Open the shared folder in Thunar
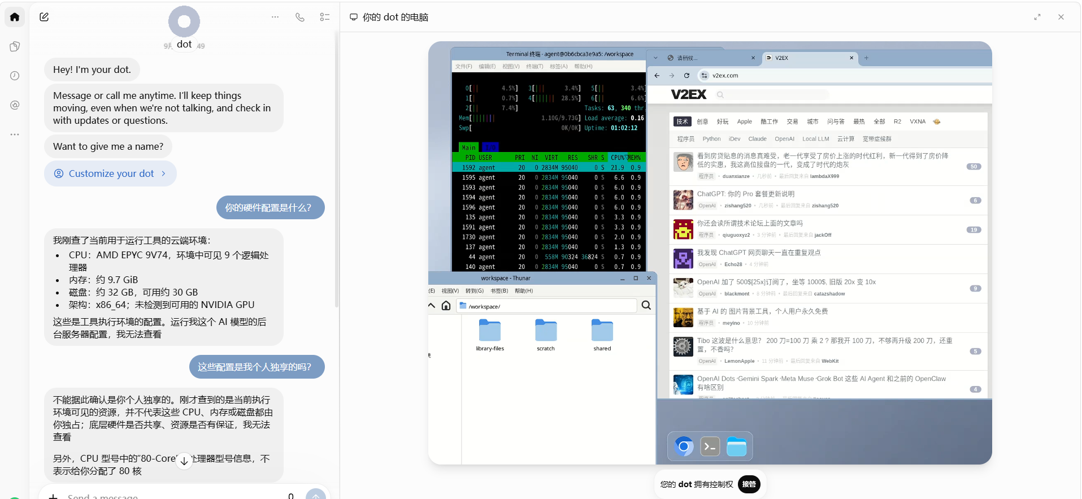The width and height of the screenshot is (1082, 499). coord(602,335)
